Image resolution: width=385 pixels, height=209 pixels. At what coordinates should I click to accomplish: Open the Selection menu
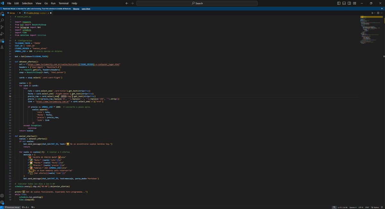(27, 3)
